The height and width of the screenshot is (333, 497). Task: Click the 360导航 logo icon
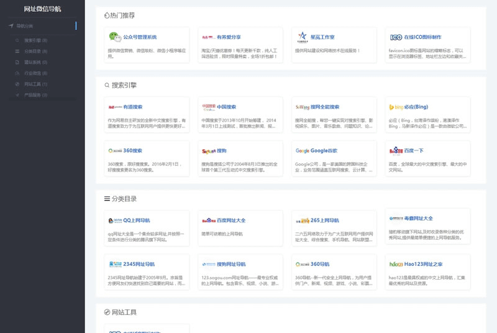303,264
